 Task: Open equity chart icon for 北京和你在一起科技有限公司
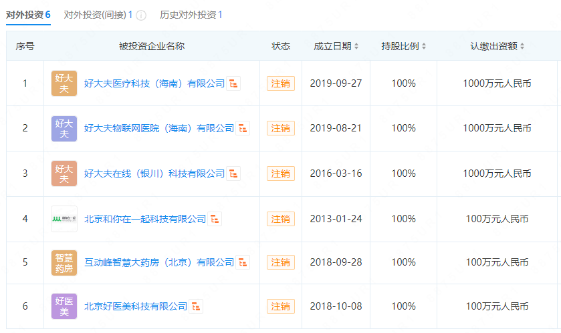[x=215, y=219]
